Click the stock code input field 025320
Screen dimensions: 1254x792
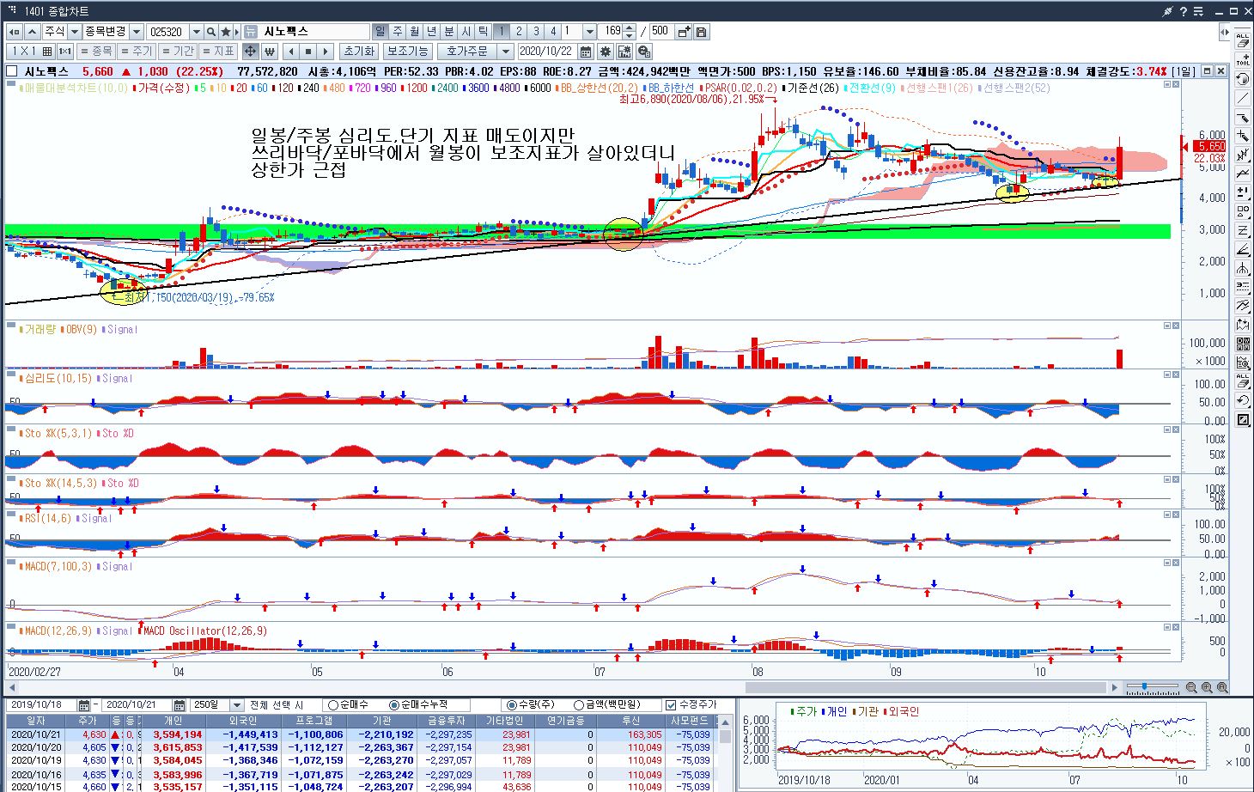point(167,32)
